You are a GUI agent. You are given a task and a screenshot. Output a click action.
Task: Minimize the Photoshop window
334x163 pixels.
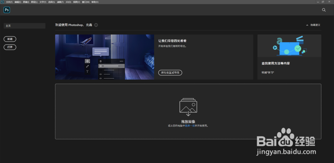tap(318, 2)
